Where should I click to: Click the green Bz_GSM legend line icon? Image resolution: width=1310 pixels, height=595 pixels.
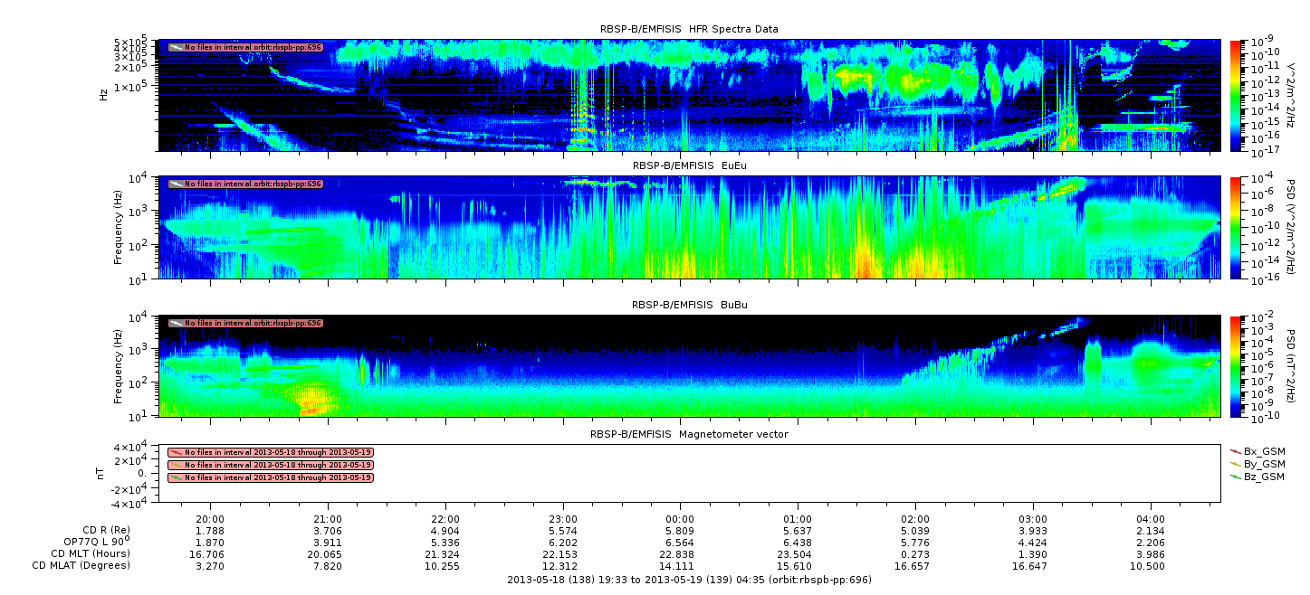1236,477
